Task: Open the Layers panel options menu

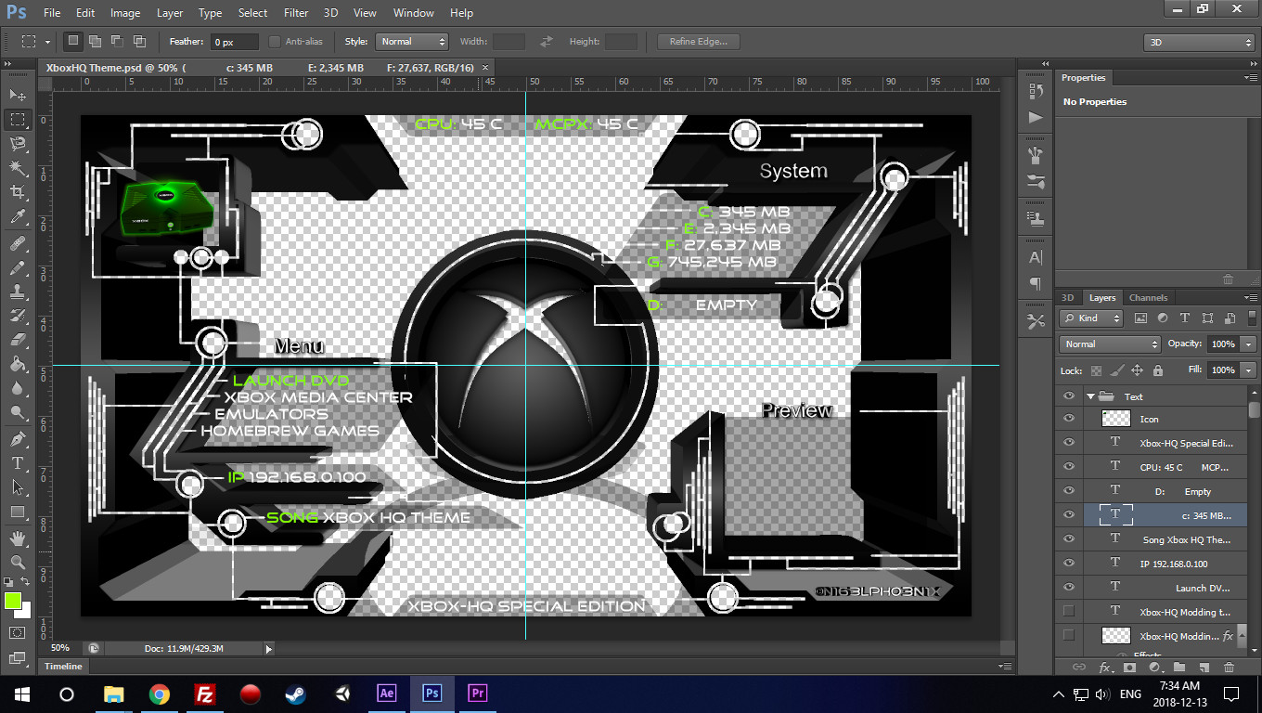Action: tap(1251, 298)
